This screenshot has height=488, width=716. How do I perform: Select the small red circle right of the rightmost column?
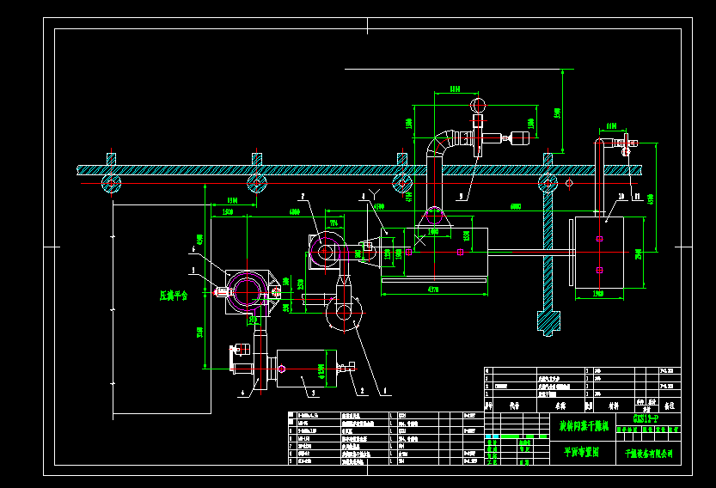[568, 183]
